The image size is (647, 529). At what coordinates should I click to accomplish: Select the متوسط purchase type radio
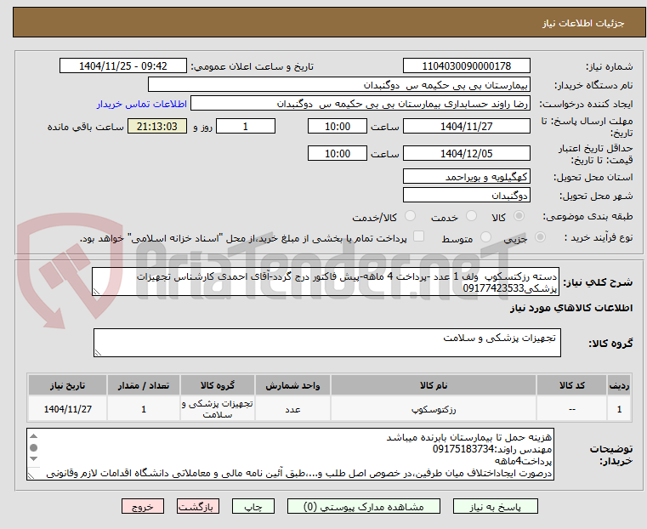point(486,236)
